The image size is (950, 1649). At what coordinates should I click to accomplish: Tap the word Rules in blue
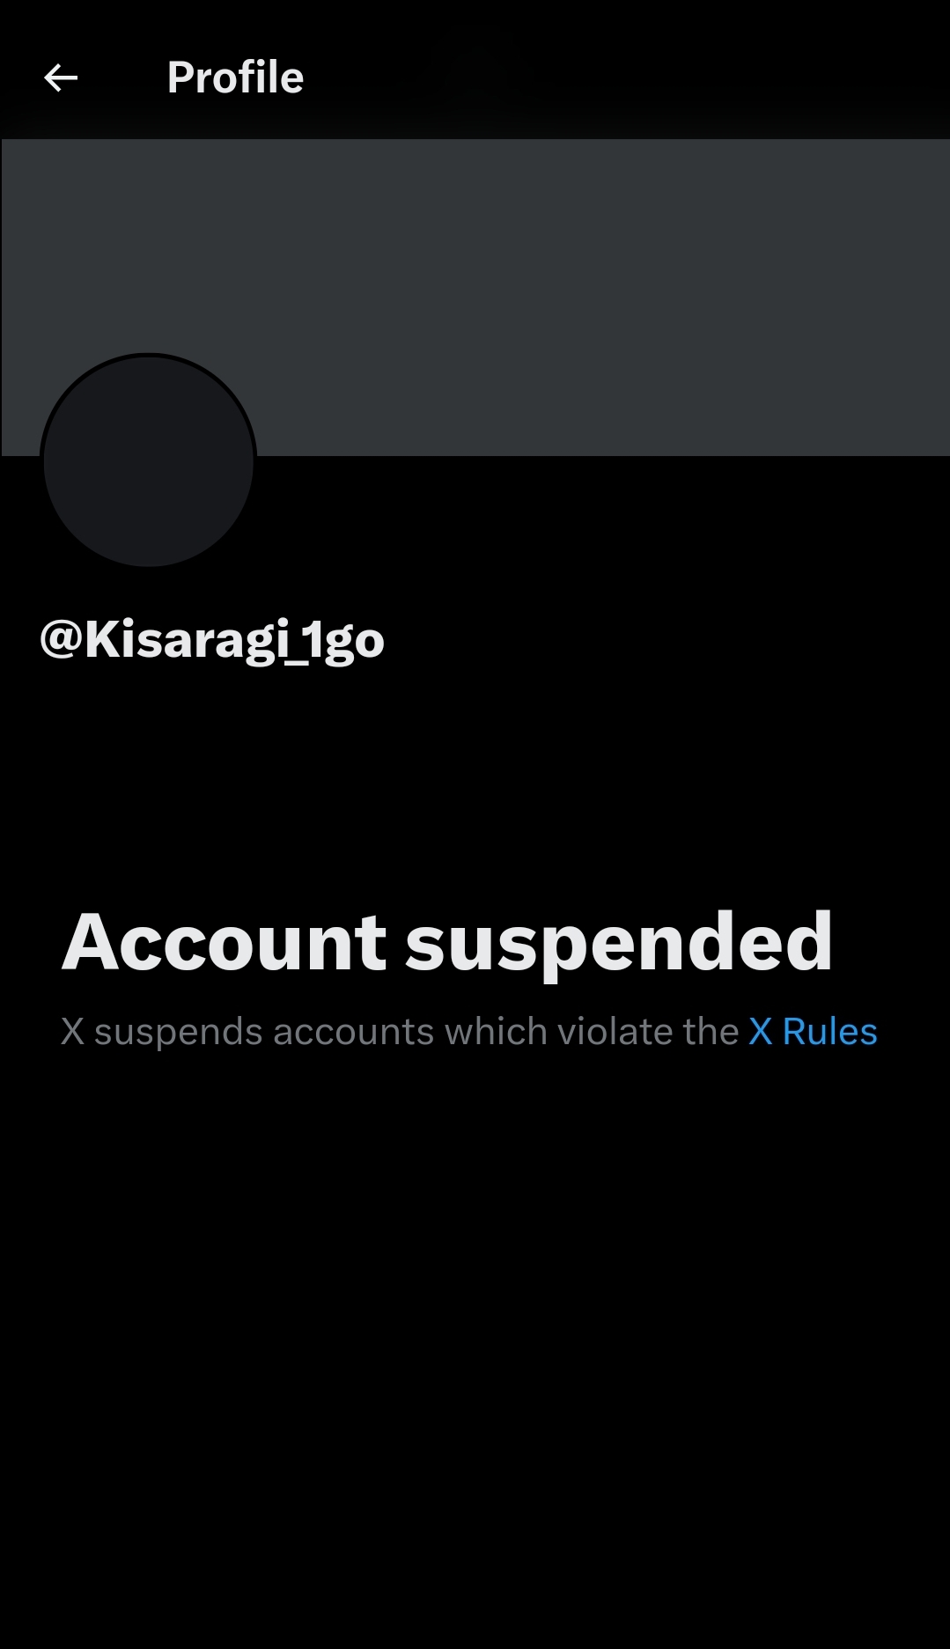tap(830, 1031)
